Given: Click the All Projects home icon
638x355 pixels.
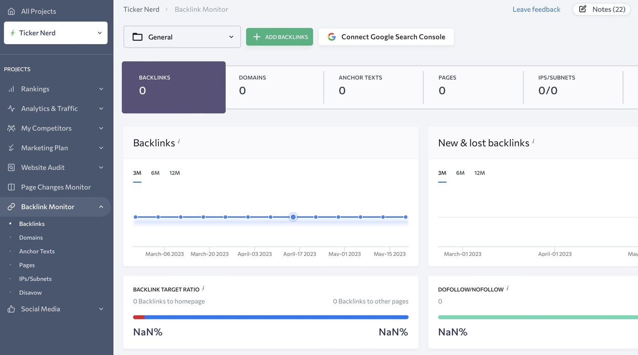Looking at the screenshot, I should 11,11.
